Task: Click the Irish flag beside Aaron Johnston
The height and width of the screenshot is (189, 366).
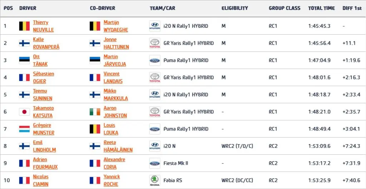Action: point(95,112)
